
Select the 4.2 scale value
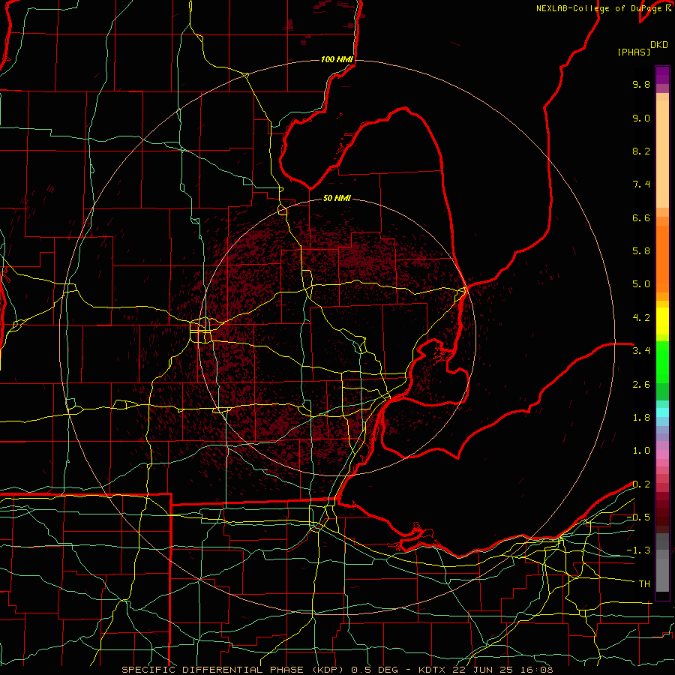[x=641, y=318]
